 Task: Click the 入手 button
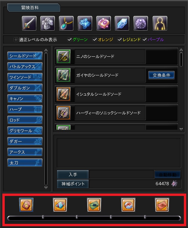pyautogui.click(x=73, y=174)
